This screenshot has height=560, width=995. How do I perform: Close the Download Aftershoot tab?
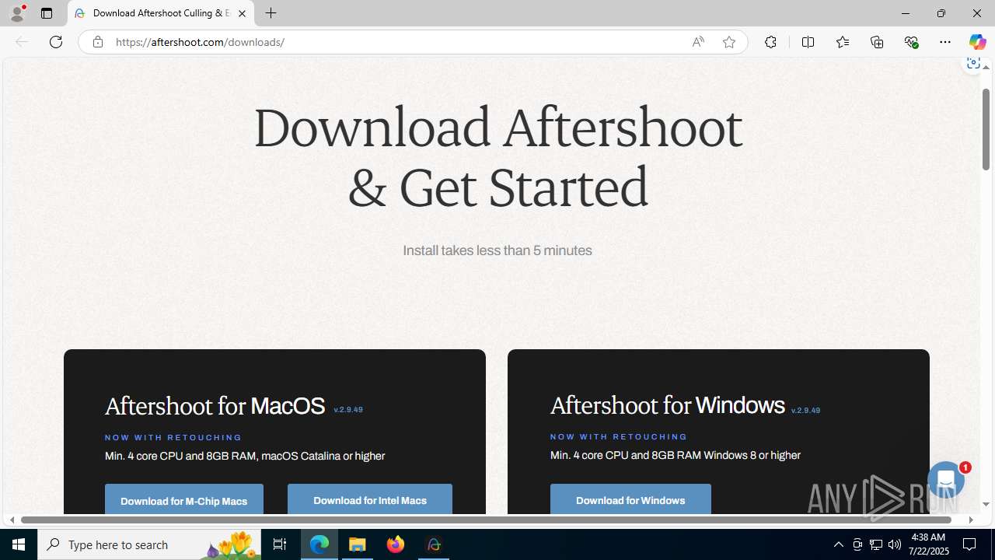coord(242,13)
